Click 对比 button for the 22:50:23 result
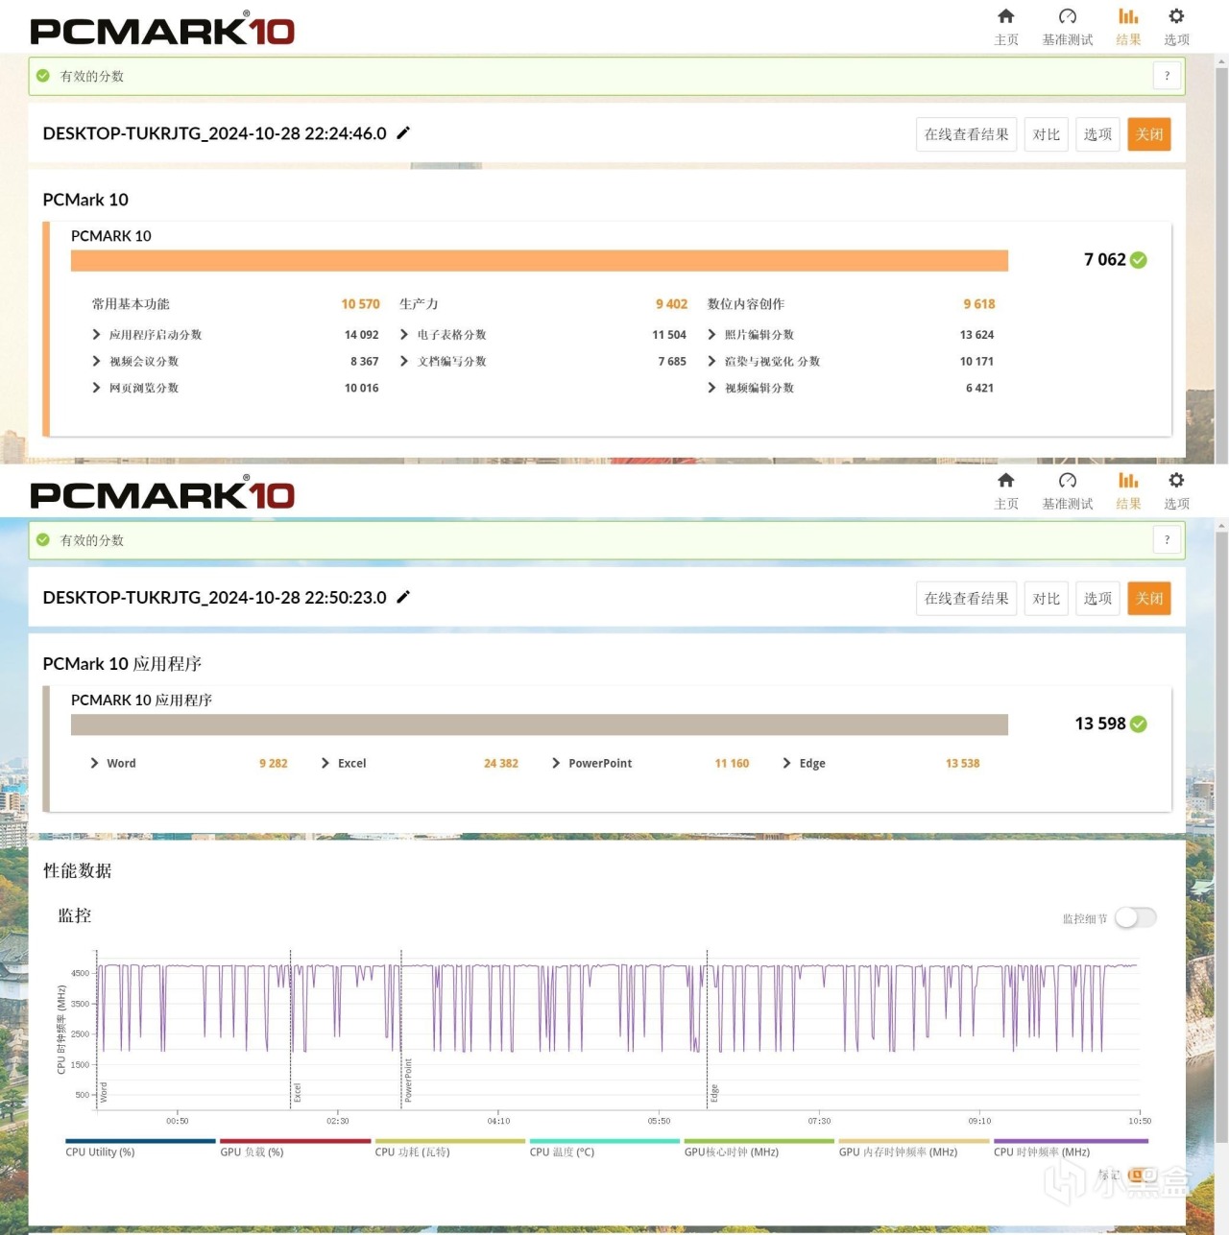Image resolution: width=1229 pixels, height=1235 pixels. [x=1047, y=599]
